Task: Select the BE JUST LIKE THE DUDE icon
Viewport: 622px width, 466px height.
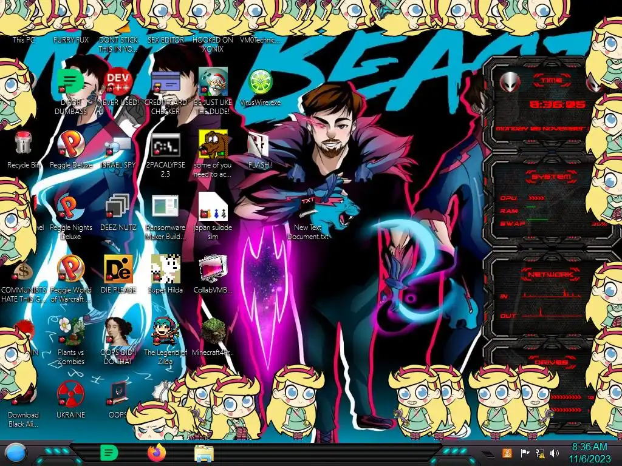Action: (x=213, y=83)
